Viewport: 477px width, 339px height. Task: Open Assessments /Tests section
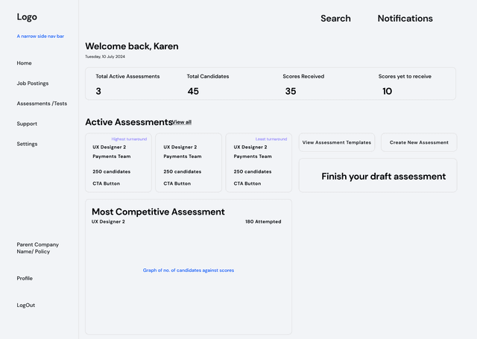coord(42,104)
